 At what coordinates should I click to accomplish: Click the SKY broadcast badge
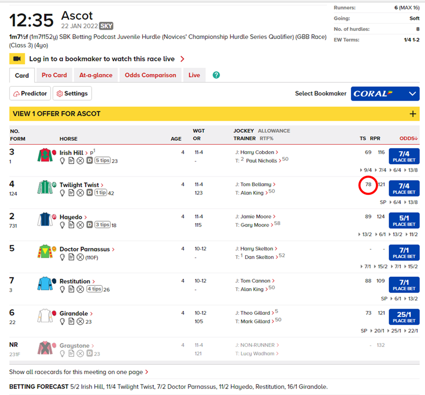point(105,26)
